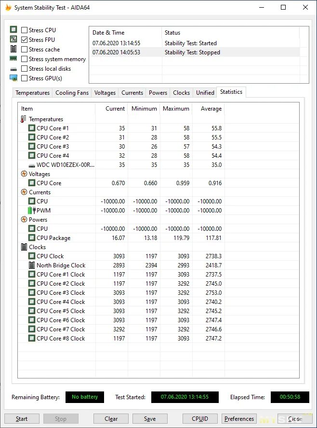Click the CPU chip icon beside Stress CPU
This screenshot has height=428, width=317.
13,29
